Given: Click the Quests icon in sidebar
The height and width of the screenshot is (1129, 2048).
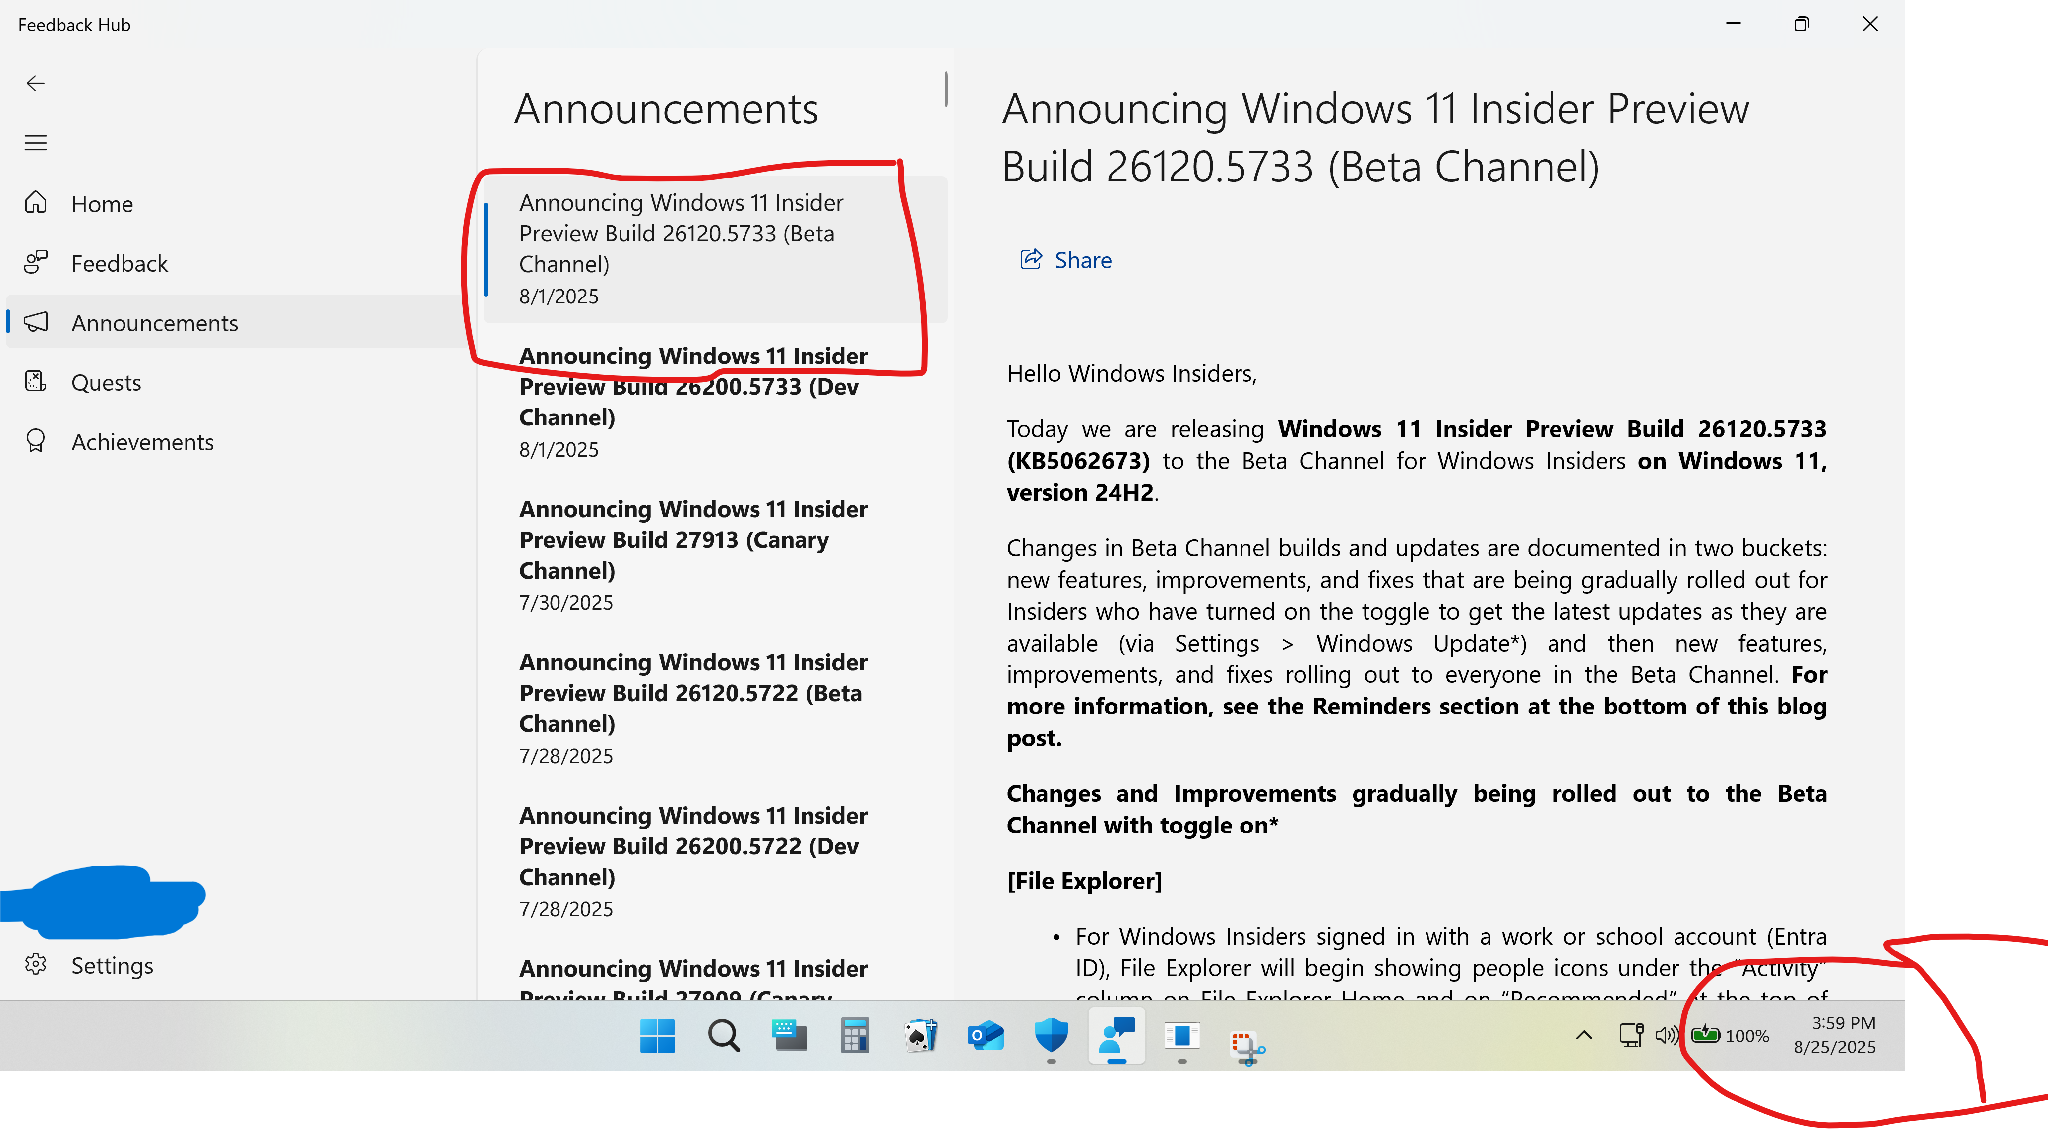Looking at the screenshot, I should 36,382.
